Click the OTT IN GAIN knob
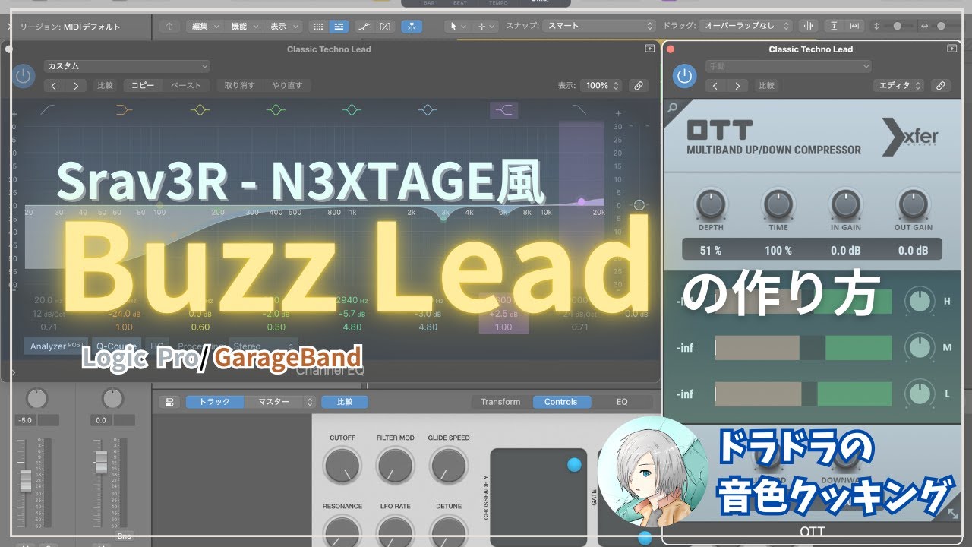 coord(845,204)
